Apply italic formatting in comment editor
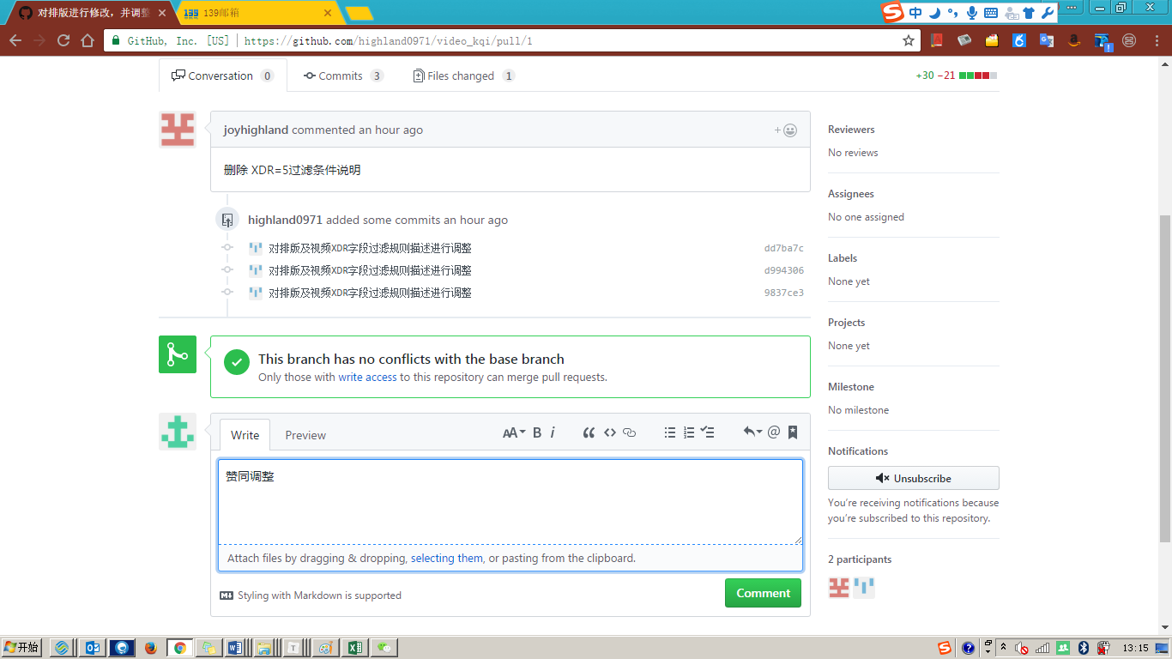Screen dimensions: 1172x659 [553, 432]
